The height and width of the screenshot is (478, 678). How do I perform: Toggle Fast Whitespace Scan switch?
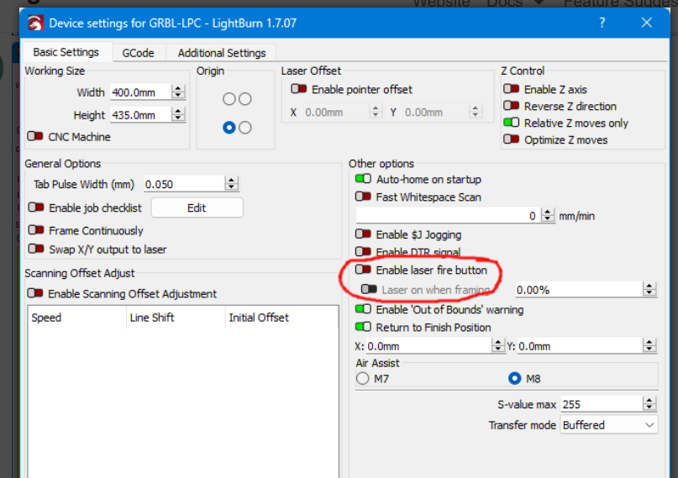coord(363,197)
